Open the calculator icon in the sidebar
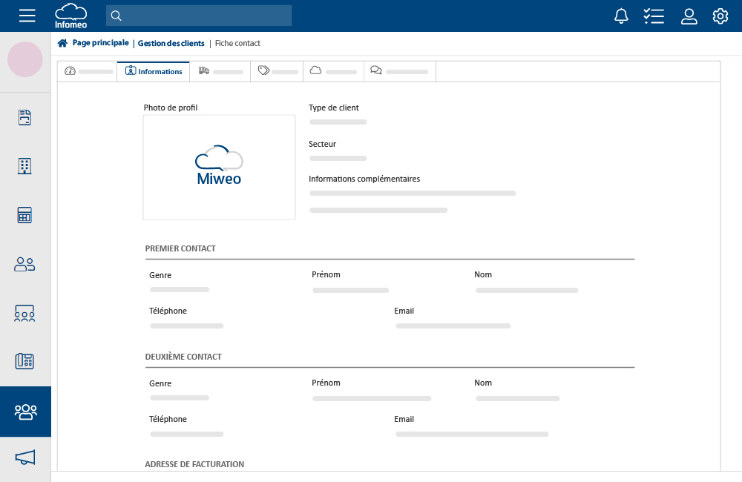Screen dimensions: 742x482 click(24, 215)
